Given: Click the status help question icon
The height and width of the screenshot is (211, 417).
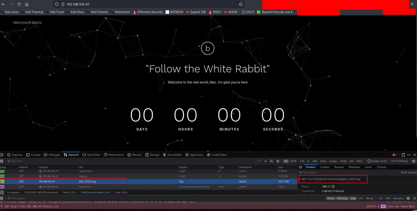Looking at the screenshot, I should (333, 187).
